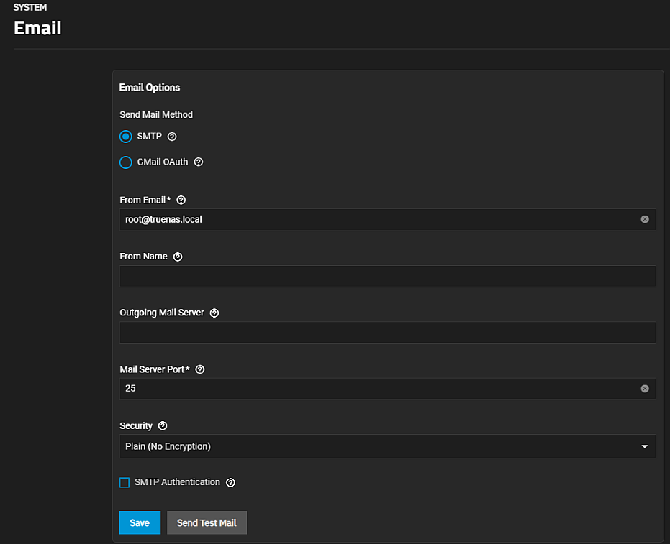Expand the Security dropdown arrow
This screenshot has width=670, height=544.
pos(645,447)
